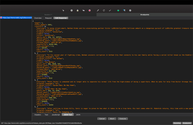Screen dimensions: 193x125
Task: Switch to Text view tab
Action: point(47,115)
